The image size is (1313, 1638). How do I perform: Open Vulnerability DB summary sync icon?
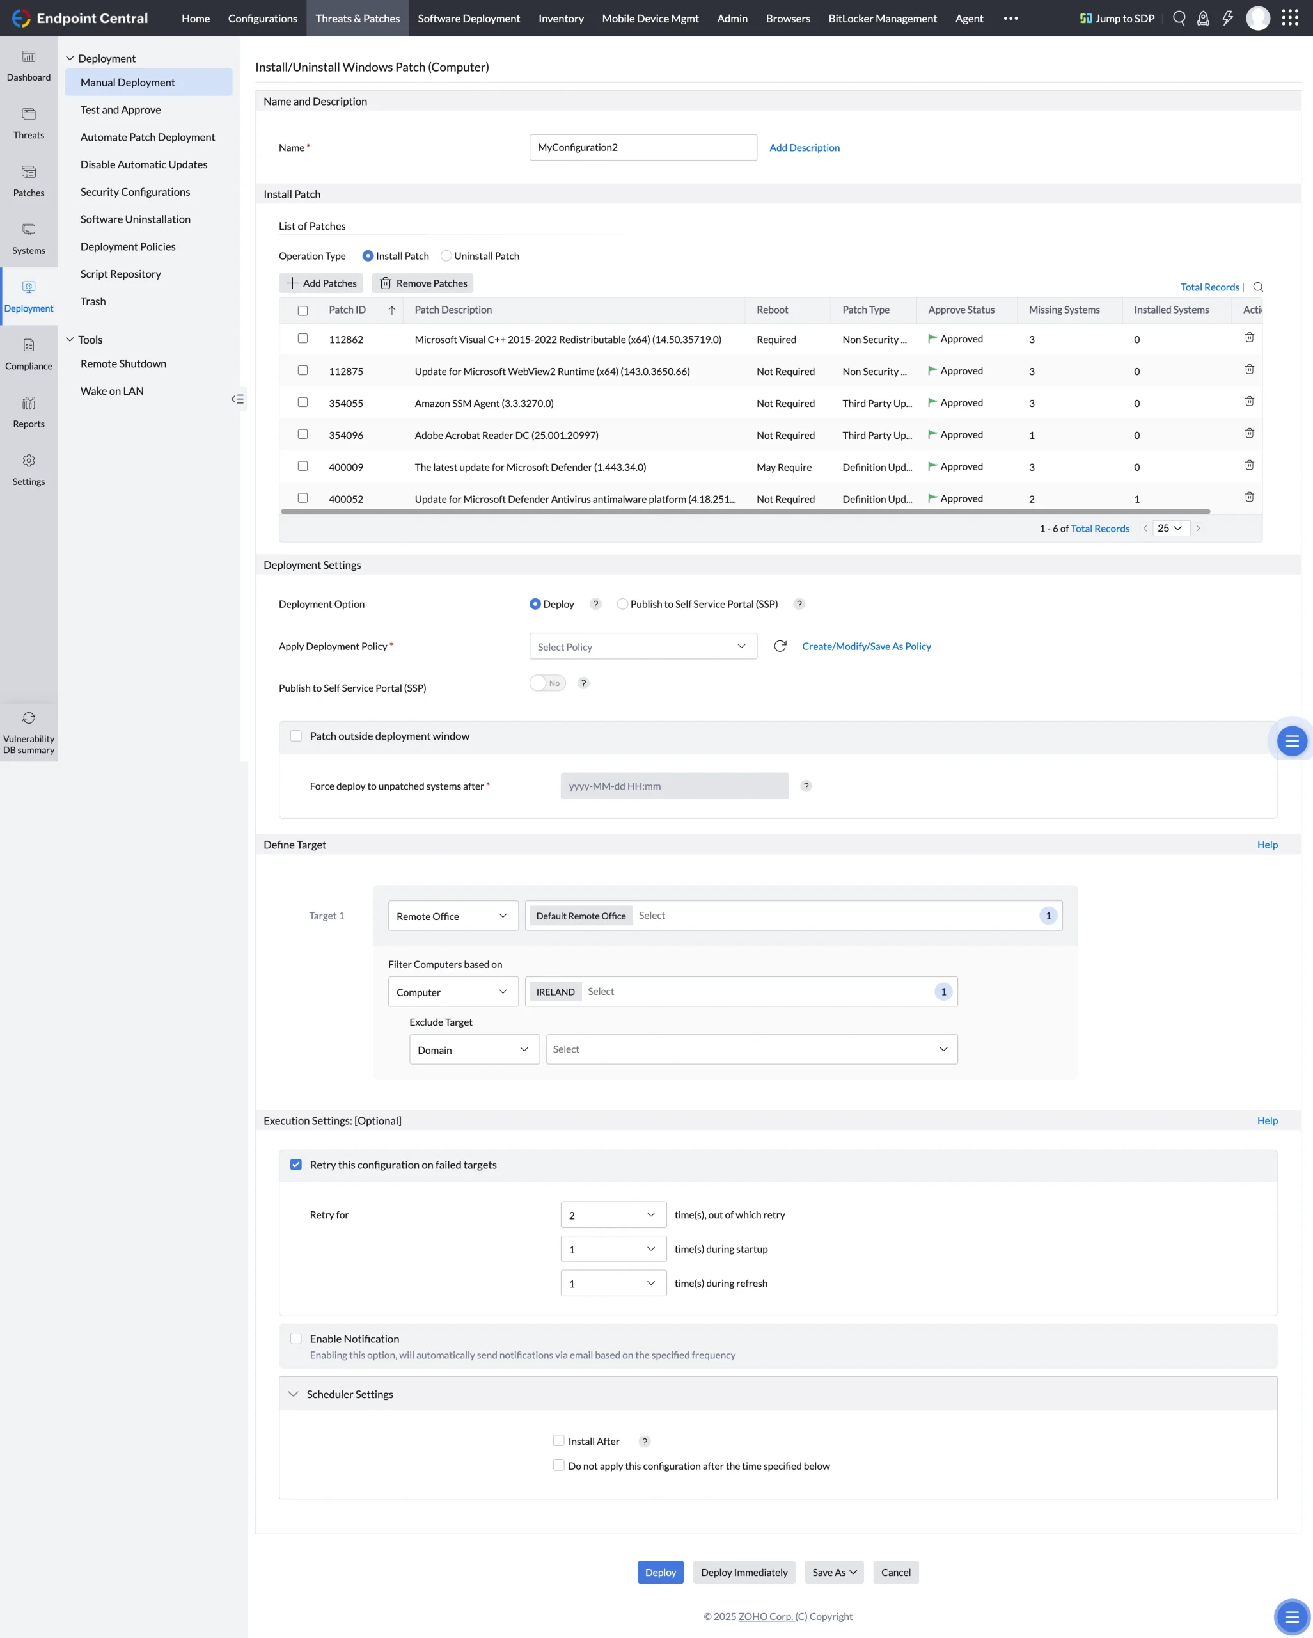click(x=29, y=718)
